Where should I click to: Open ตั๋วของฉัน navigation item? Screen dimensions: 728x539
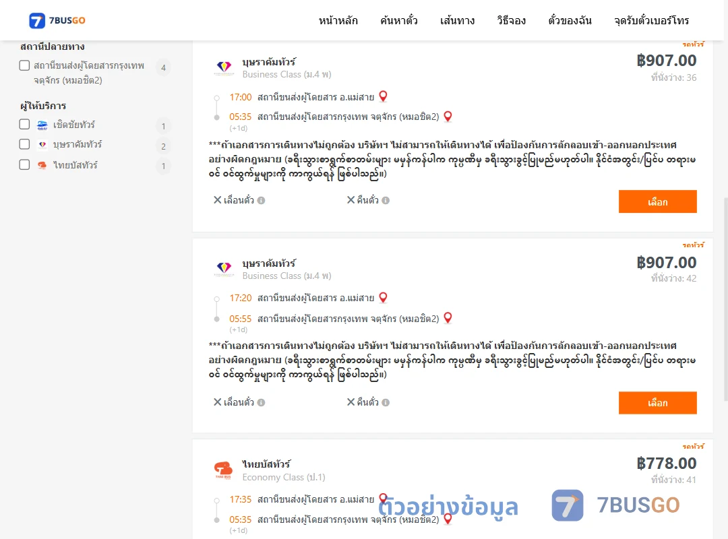click(x=570, y=20)
